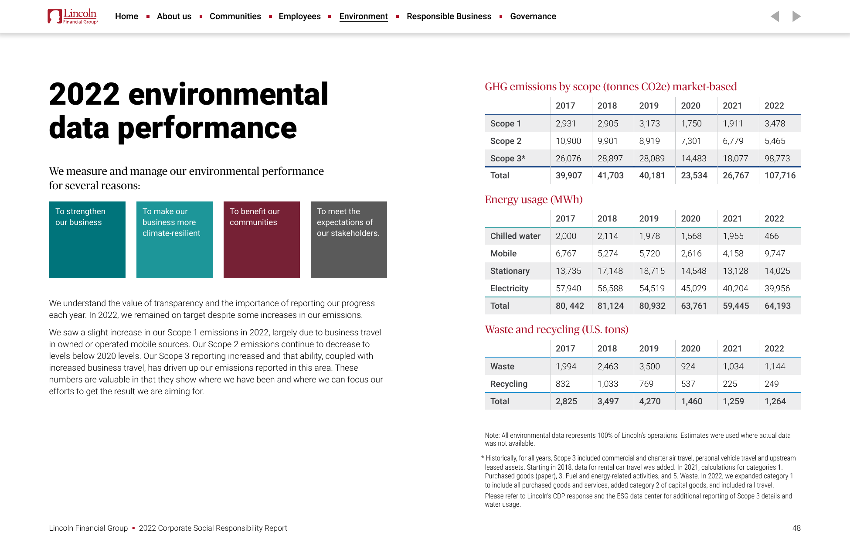Click energy total value 64,193

coord(778,306)
